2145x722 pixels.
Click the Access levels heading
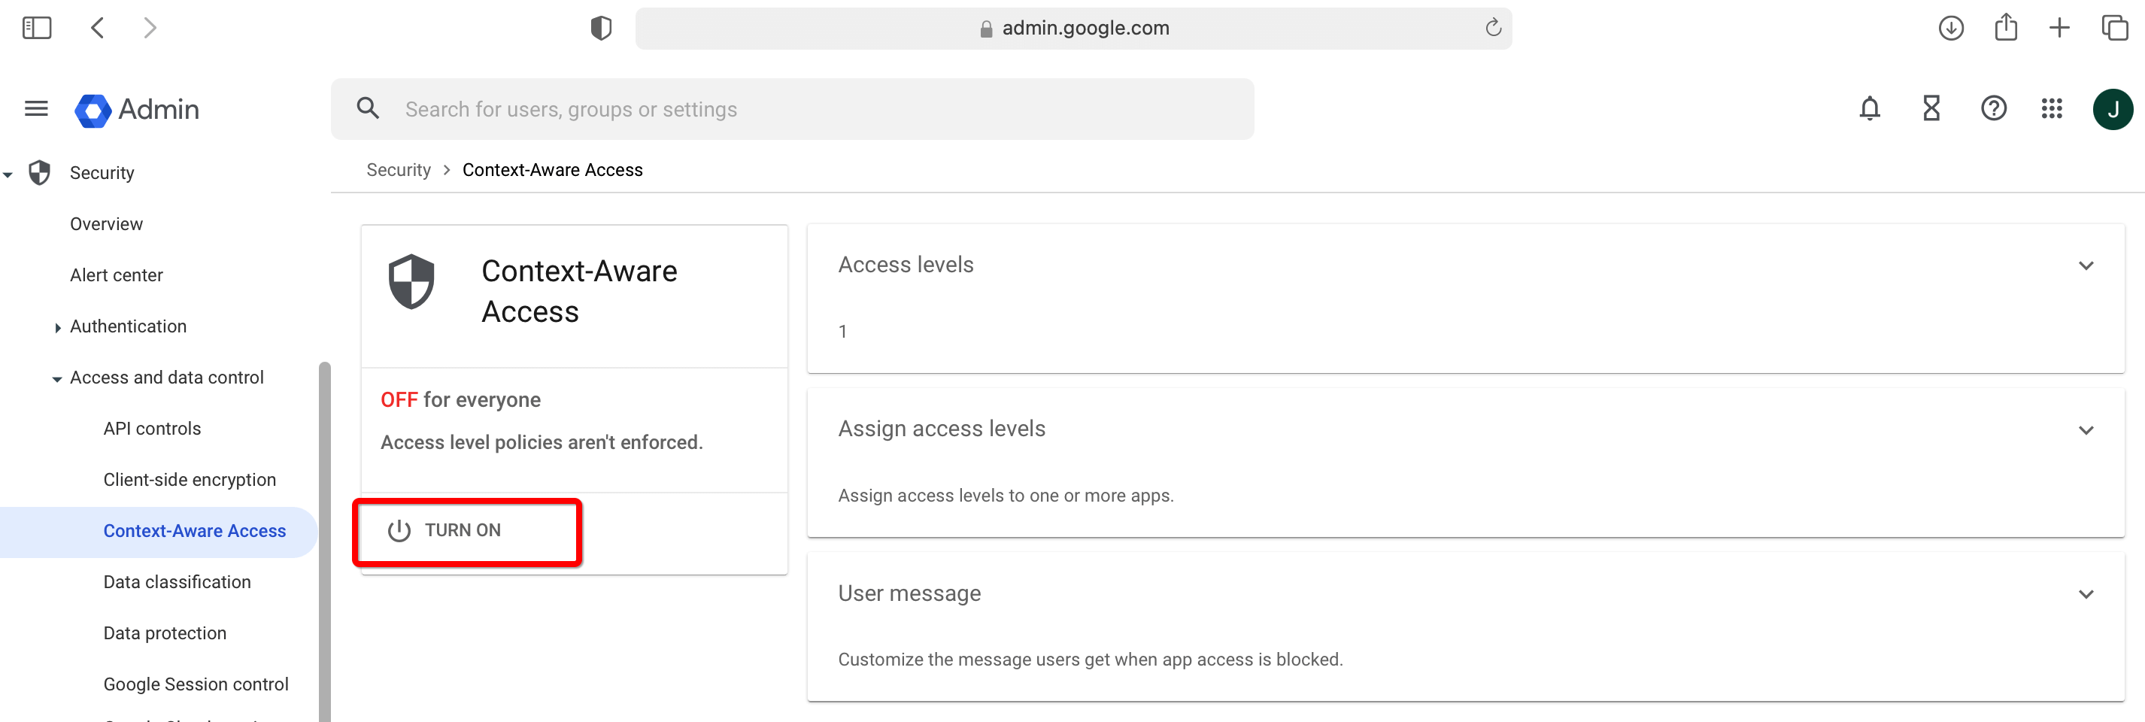point(906,265)
